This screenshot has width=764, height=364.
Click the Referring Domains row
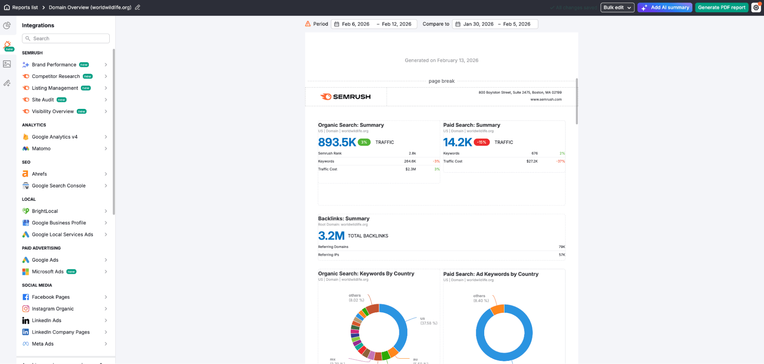pyautogui.click(x=441, y=247)
